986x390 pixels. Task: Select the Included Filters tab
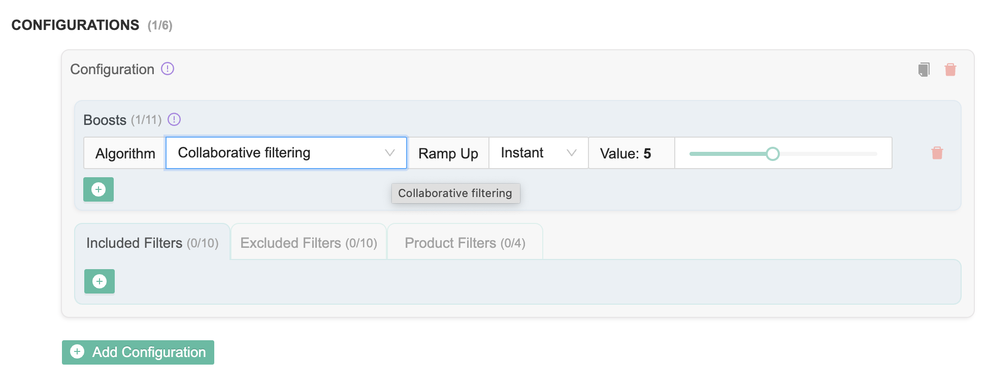coord(152,243)
